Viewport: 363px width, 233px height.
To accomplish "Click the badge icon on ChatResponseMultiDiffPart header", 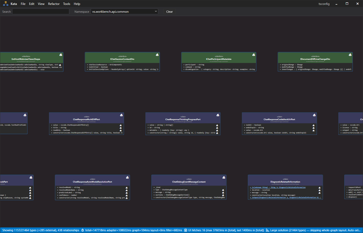I will [x=121, y=115].
